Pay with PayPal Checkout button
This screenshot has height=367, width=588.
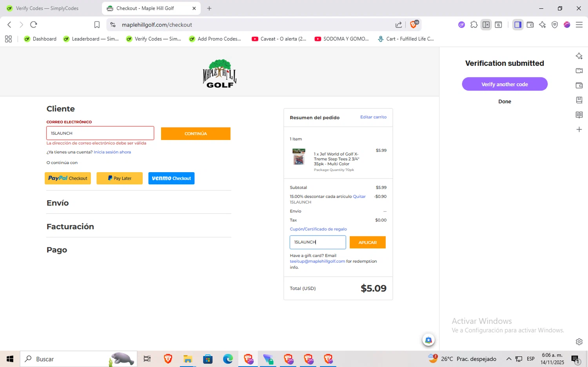coord(68,178)
